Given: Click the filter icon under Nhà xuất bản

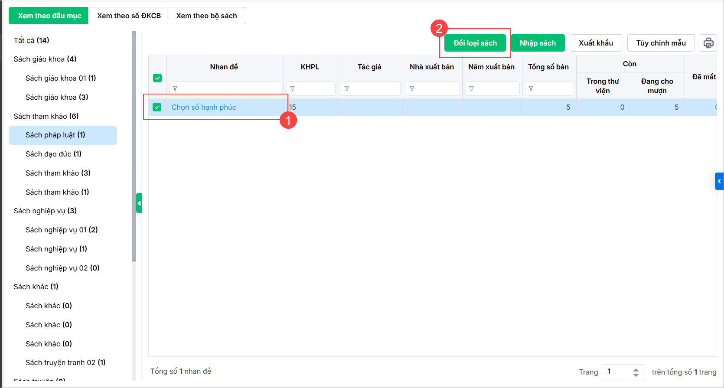Looking at the screenshot, I should coord(412,88).
